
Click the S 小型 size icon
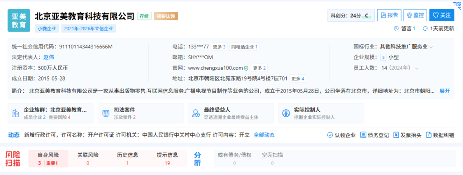pos(383,57)
